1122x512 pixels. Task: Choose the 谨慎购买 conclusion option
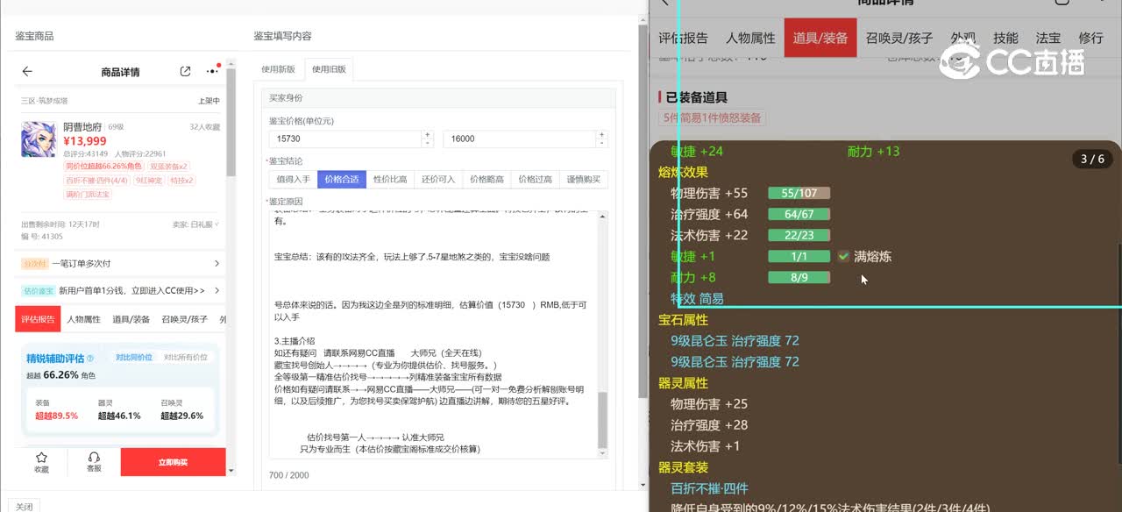583,179
